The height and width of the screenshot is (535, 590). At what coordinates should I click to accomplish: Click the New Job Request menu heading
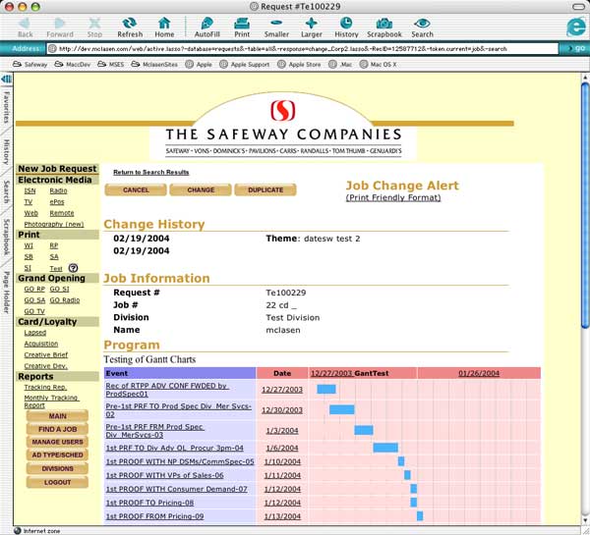pos(57,169)
